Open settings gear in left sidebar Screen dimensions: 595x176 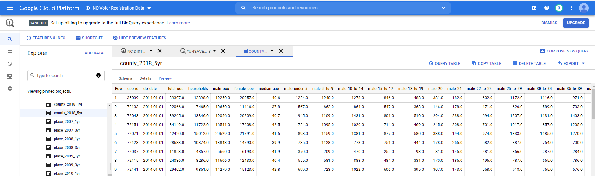10,89
